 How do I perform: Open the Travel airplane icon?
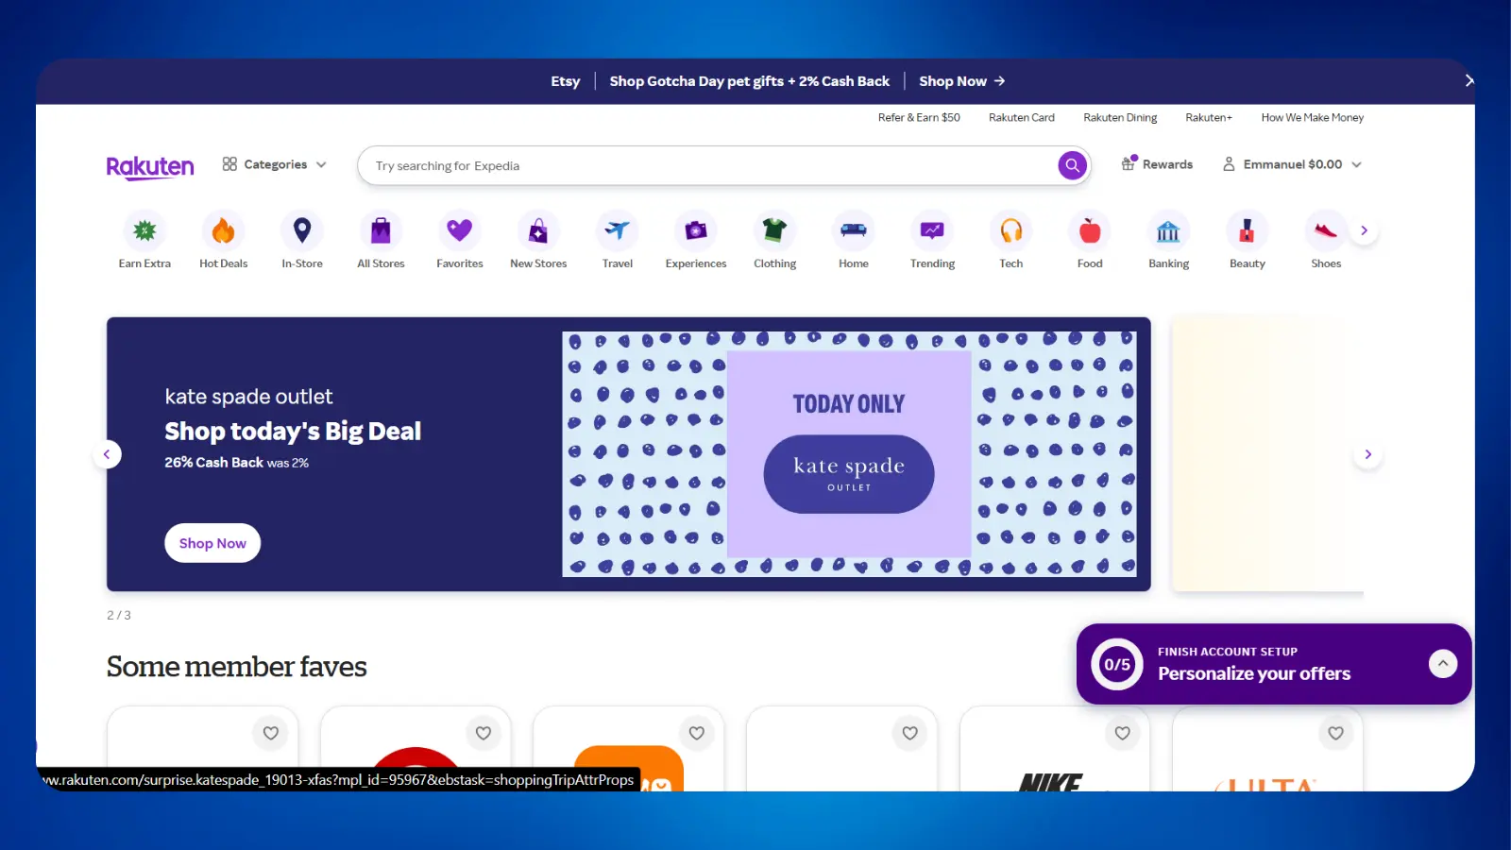coord(618,230)
